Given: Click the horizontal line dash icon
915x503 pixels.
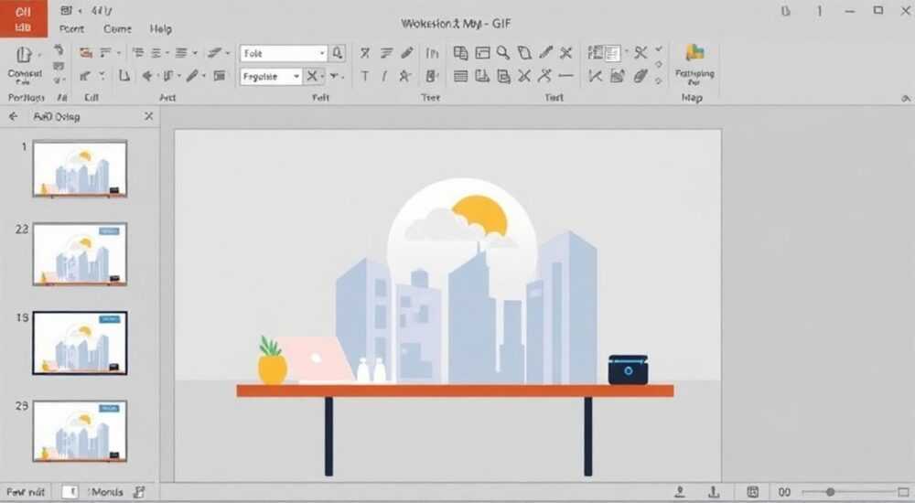Looking at the screenshot, I should 565,76.
